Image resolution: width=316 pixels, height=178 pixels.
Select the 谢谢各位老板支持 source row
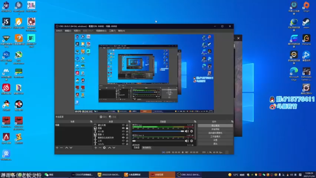[111, 138]
